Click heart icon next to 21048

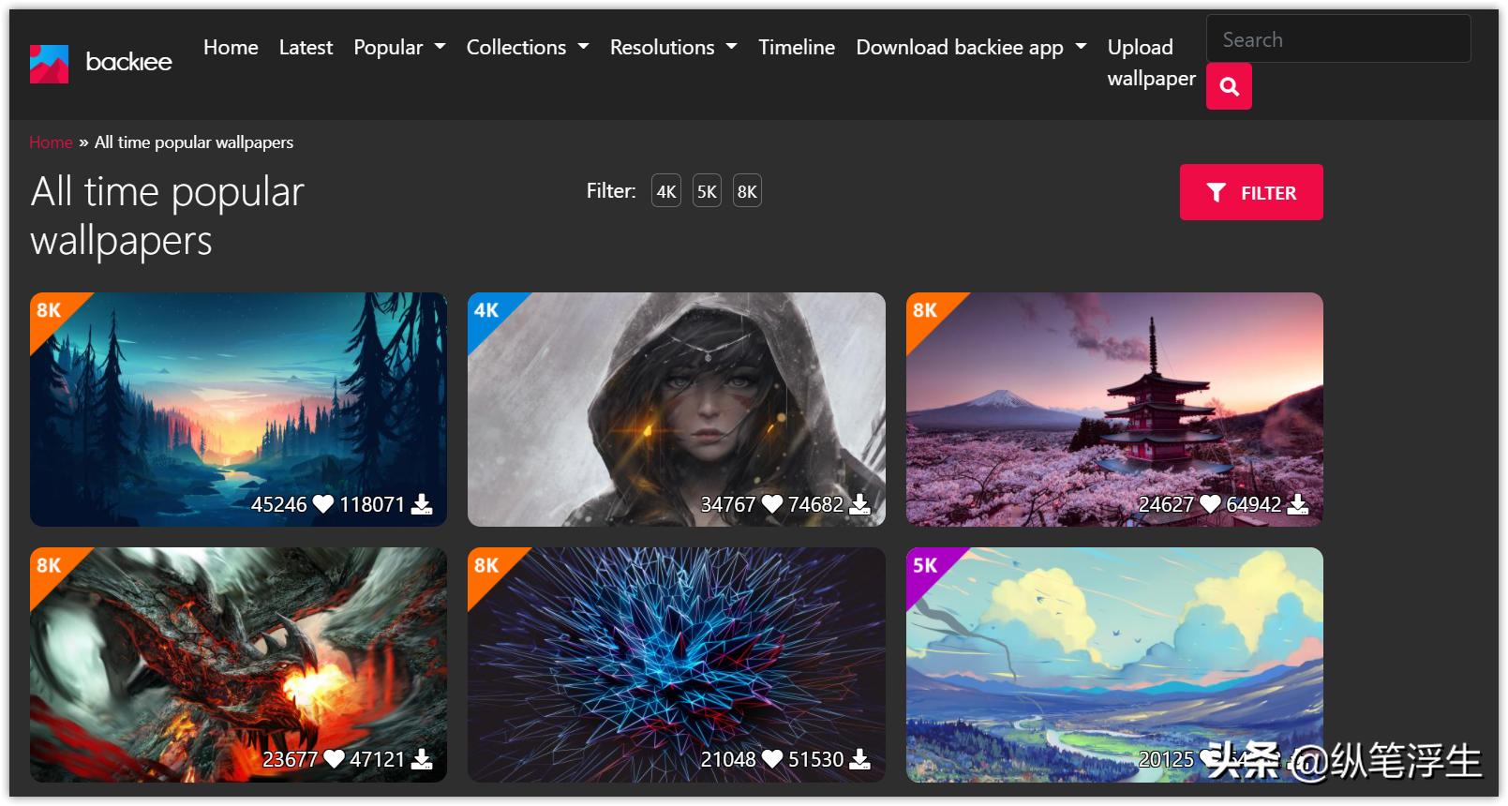pos(772,759)
